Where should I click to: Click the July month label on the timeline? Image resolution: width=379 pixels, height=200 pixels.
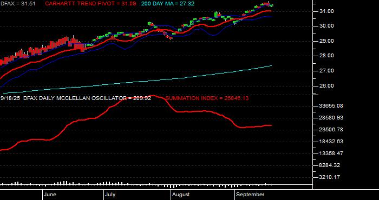click(x=110, y=195)
